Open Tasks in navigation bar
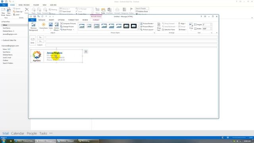 (x=43, y=133)
